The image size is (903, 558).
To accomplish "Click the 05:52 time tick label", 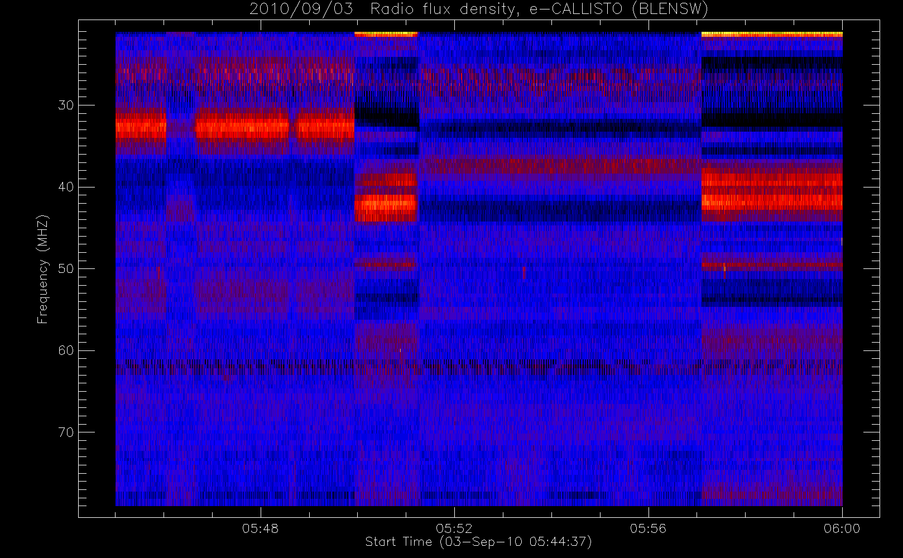I will pos(454,528).
